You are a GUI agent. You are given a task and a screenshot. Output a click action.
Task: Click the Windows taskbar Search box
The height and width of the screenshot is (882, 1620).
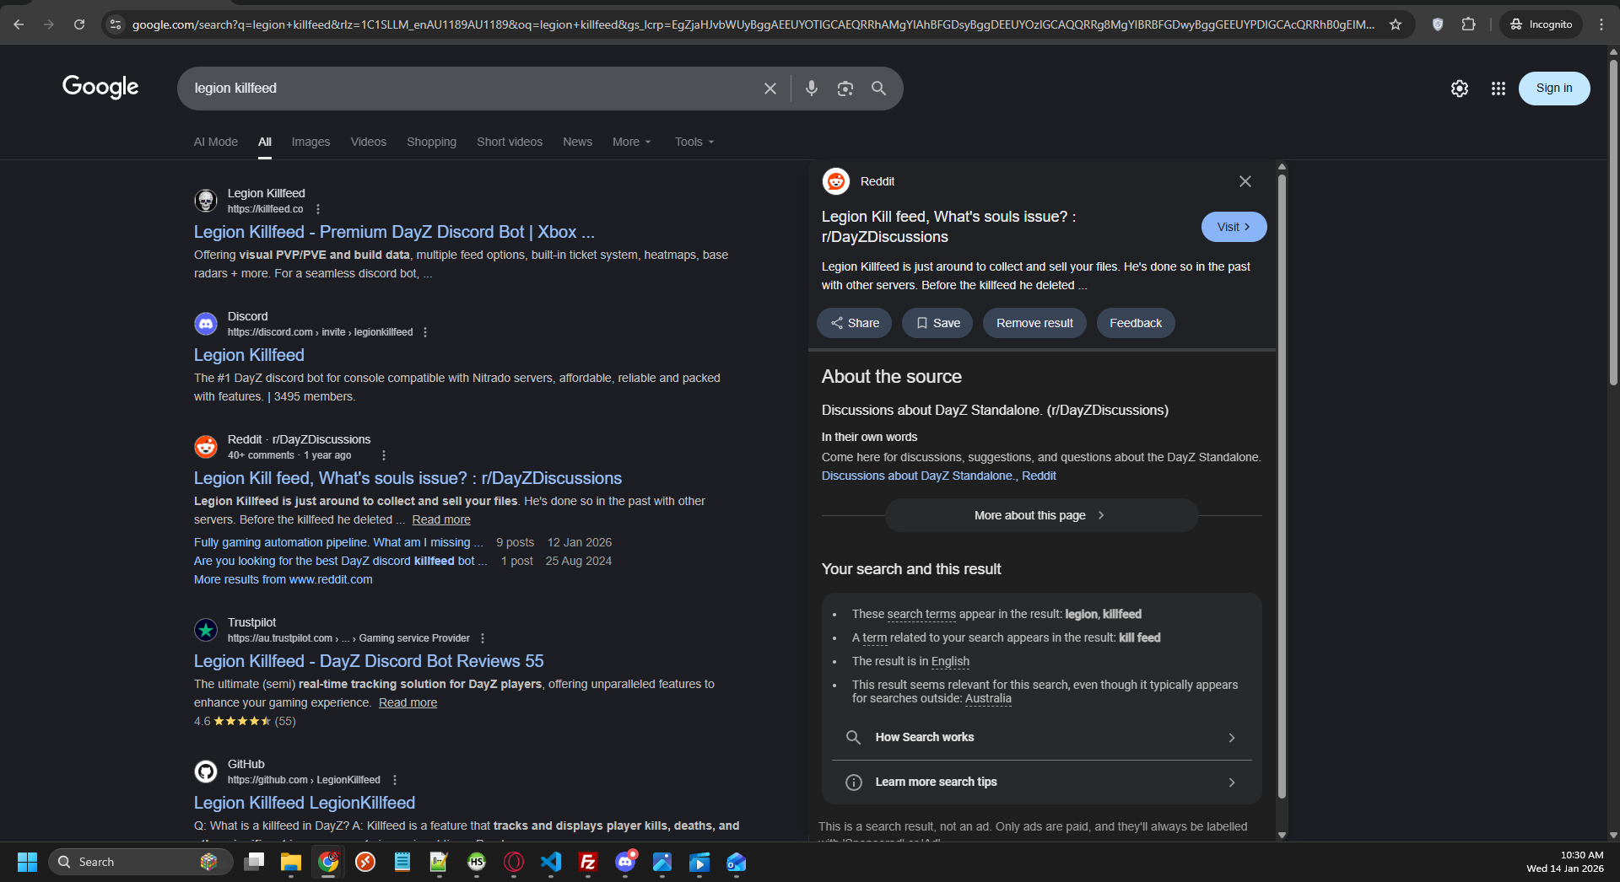coord(140,862)
